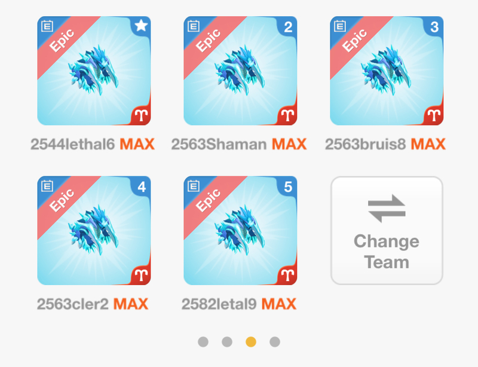Click the star badge on 2544lethal6 card
The height and width of the screenshot is (367, 478).
click(141, 26)
